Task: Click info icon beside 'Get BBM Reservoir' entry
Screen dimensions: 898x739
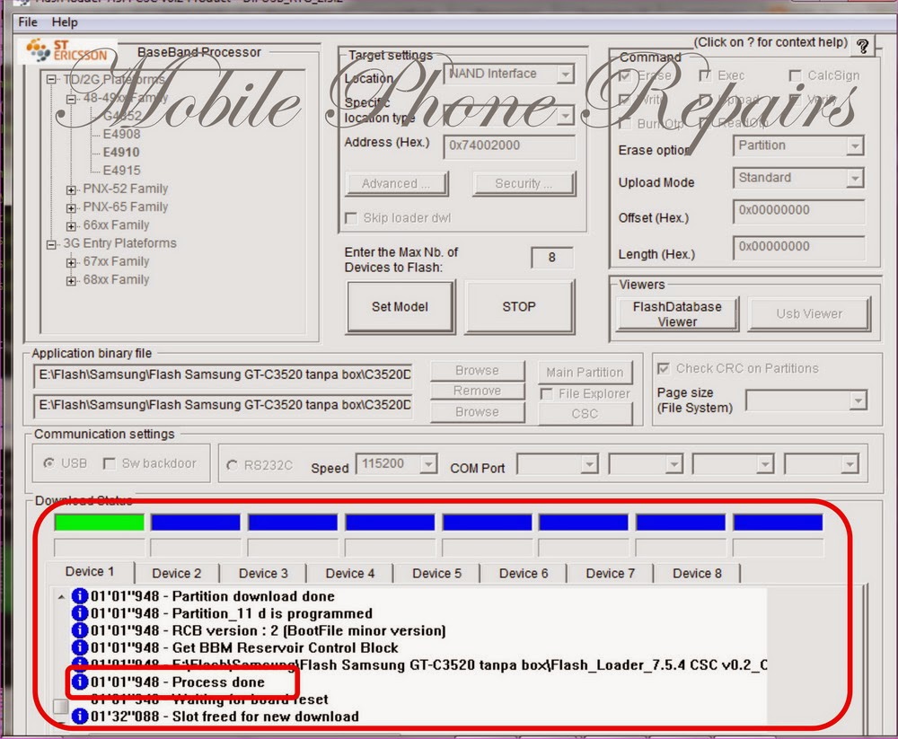Action: [80, 647]
